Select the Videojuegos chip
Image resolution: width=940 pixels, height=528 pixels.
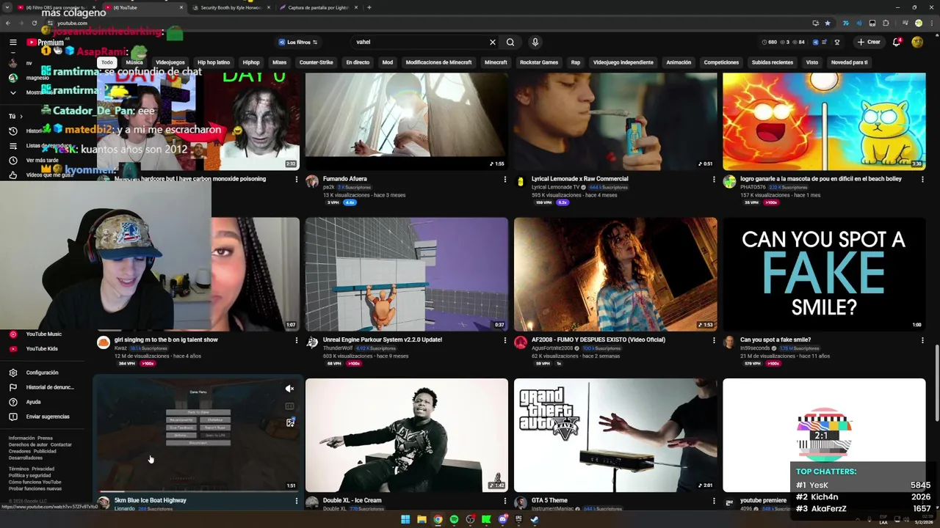click(x=170, y=62)
